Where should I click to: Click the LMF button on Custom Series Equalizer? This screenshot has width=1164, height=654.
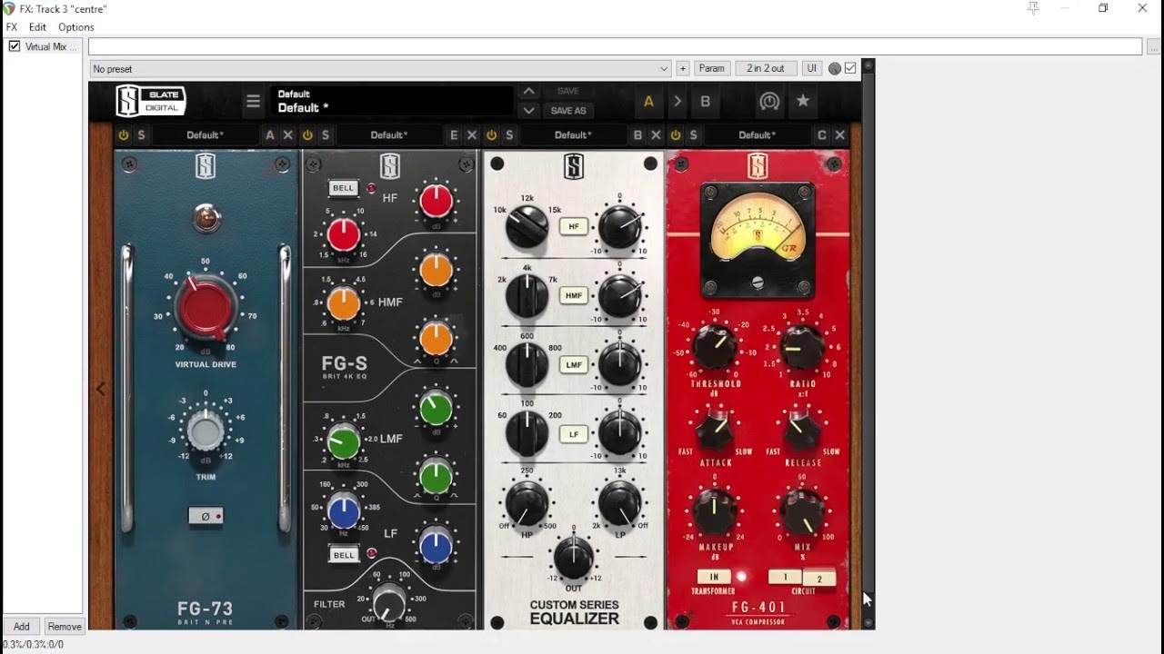tap(574, 365)
